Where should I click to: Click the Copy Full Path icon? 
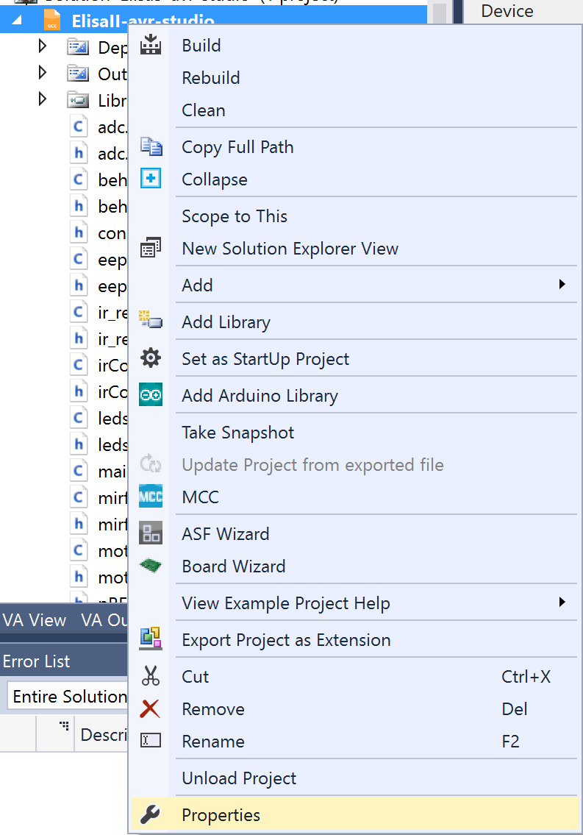pyautogui.click(x=151, y=147)
